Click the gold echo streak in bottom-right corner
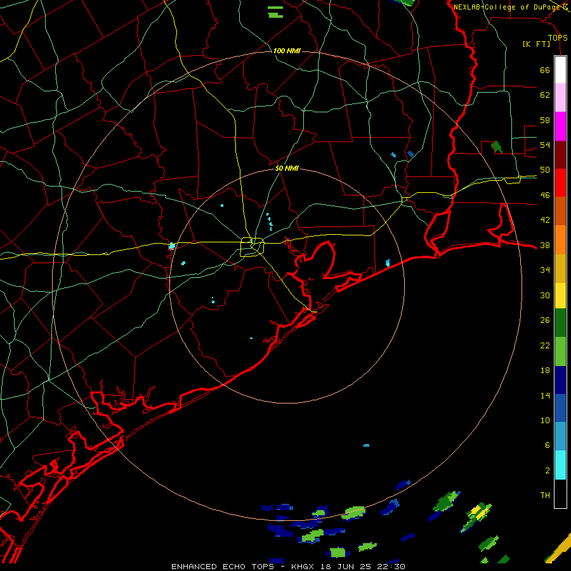The width and height of the screenshot is (571, 571). pos(558,549)
